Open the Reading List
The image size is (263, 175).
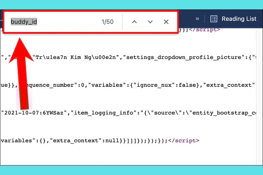point(233,19)
